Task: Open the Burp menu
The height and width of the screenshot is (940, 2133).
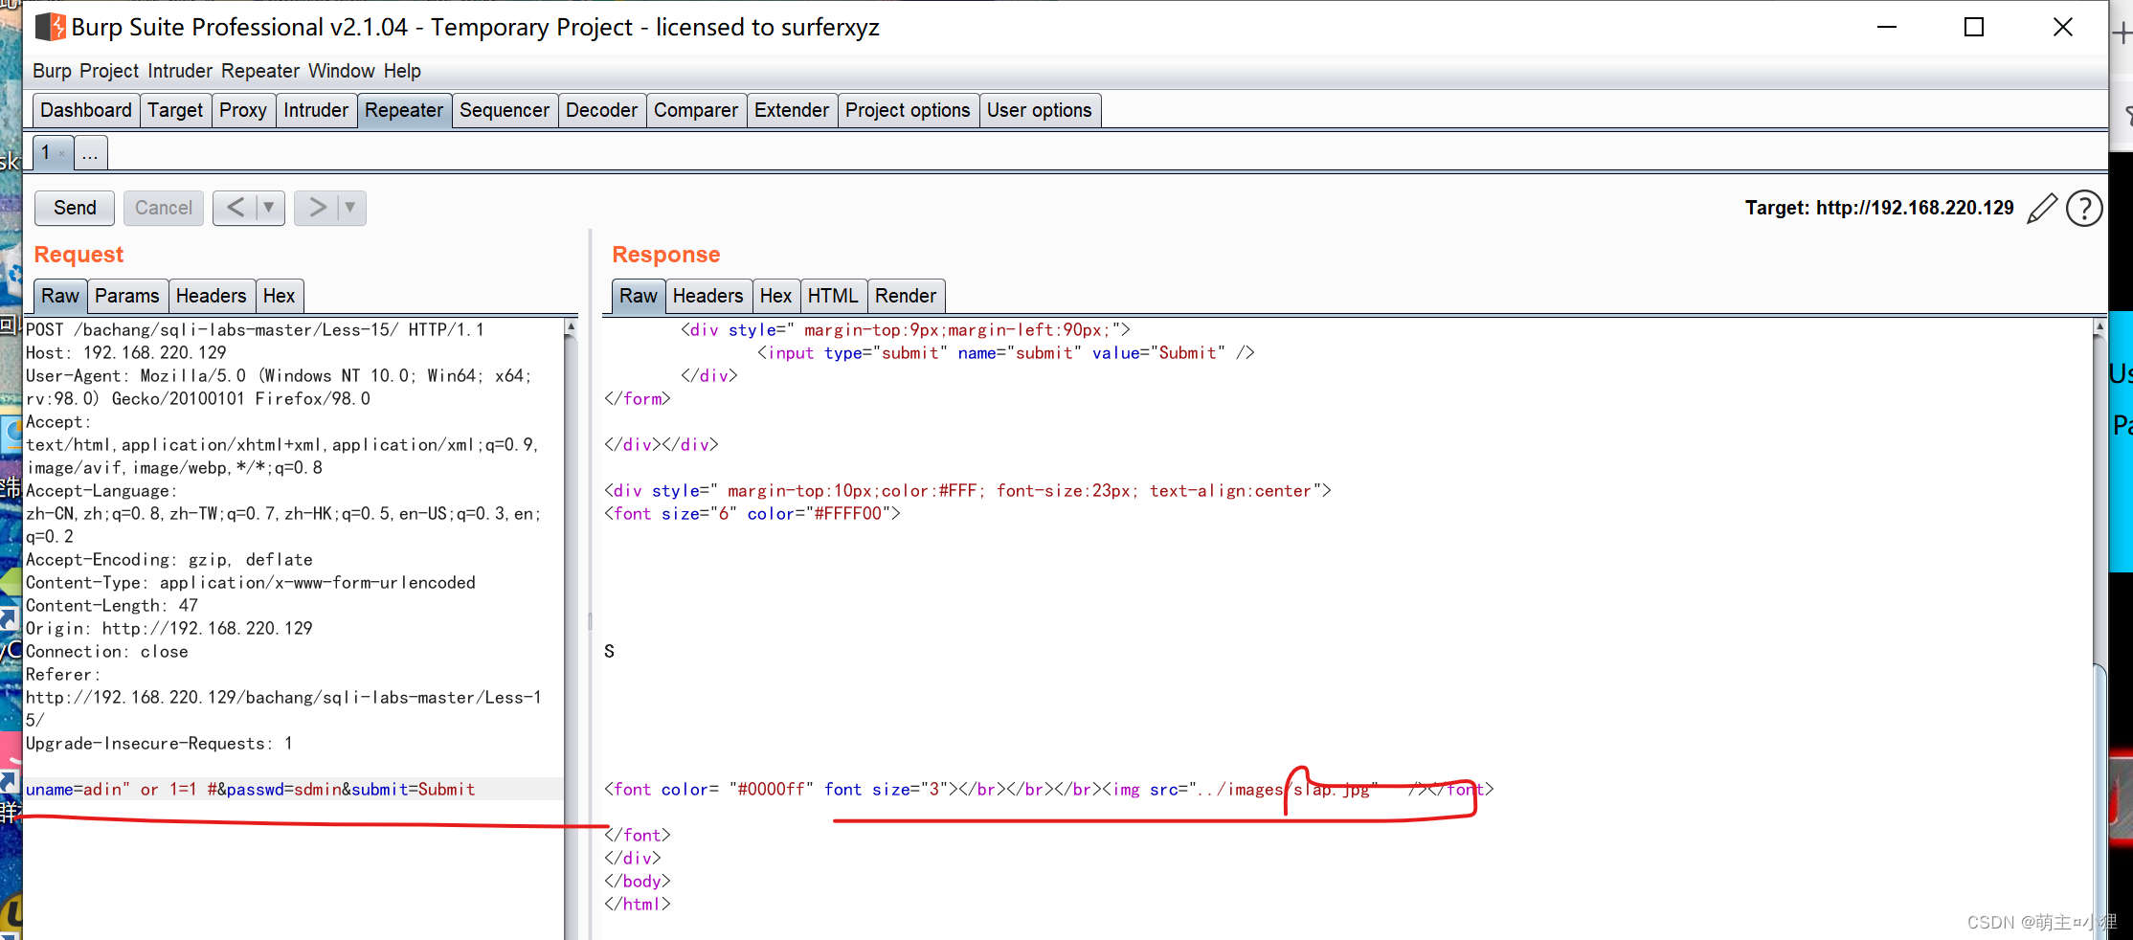Action: pyautogui.click(x=52, y=71)
